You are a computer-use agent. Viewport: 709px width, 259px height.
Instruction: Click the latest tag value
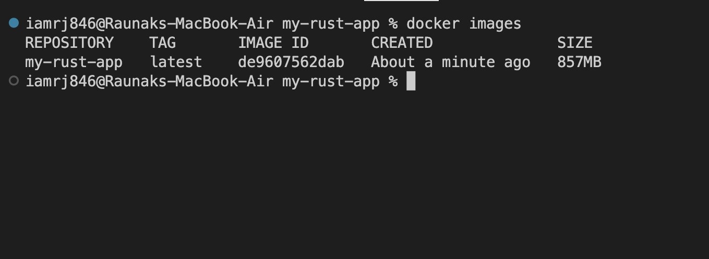point(176,62)
